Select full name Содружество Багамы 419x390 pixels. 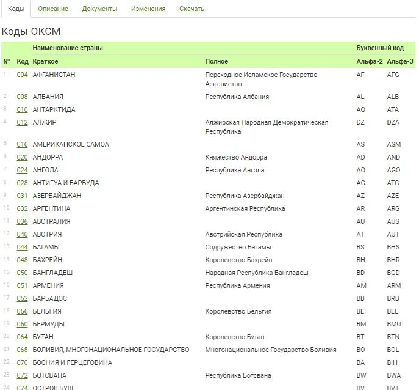[238, 247]
